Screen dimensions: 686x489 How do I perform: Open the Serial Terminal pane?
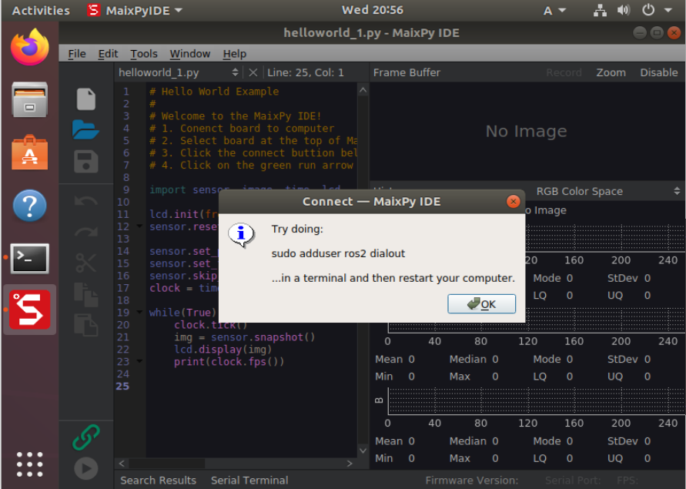tap(249, 481)
